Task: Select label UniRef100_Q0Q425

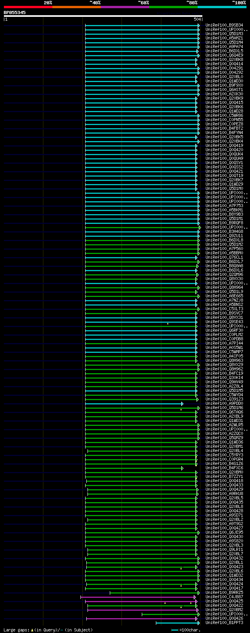Action: coord(224,601)
